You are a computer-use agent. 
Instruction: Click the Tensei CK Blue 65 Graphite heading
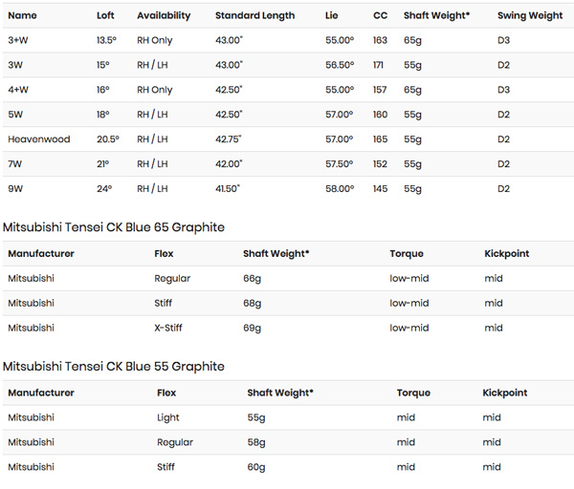(x=114, y=227)
